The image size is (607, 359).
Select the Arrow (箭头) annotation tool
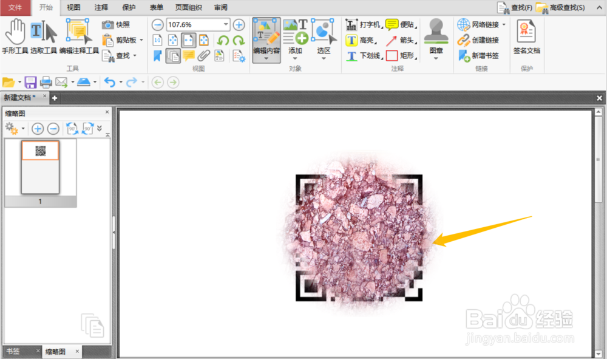pos(402,40)
